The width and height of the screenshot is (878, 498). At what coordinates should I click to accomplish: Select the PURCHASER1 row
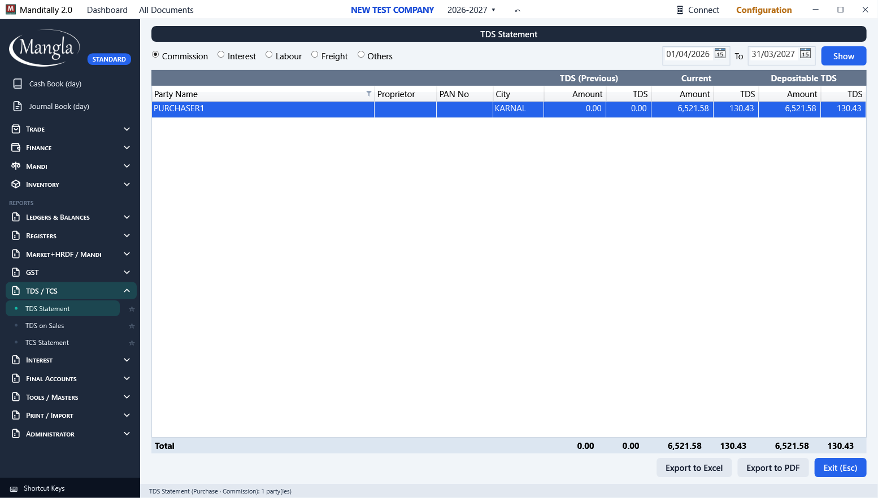pyautogui.click(x=508, y=109)
